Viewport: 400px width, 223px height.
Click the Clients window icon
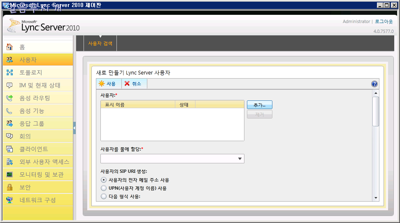click(x=9, y=149)
